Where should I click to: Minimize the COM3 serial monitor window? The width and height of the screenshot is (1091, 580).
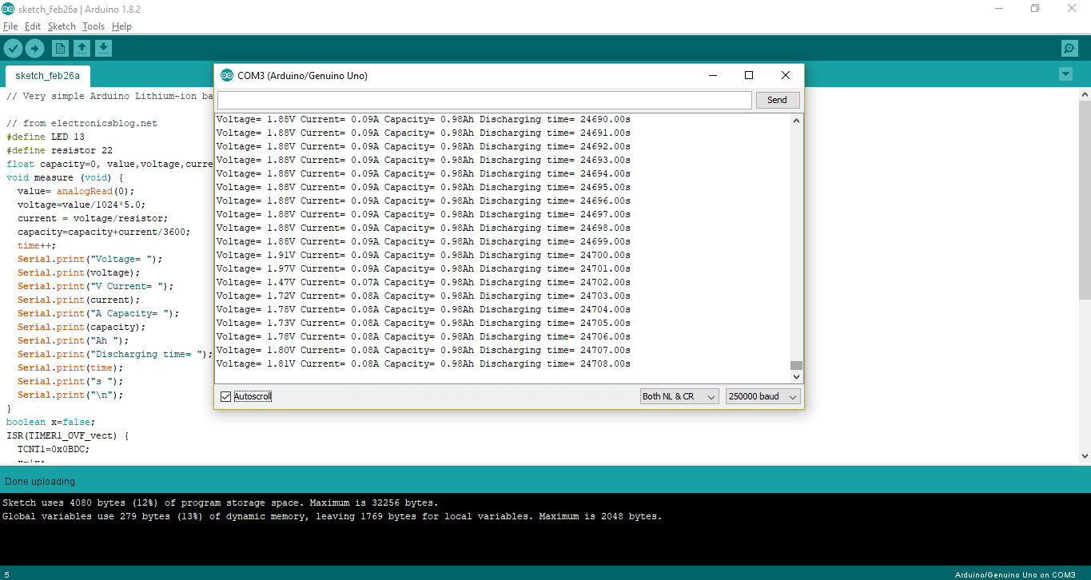pyautogui.click(x=713, y=76)
